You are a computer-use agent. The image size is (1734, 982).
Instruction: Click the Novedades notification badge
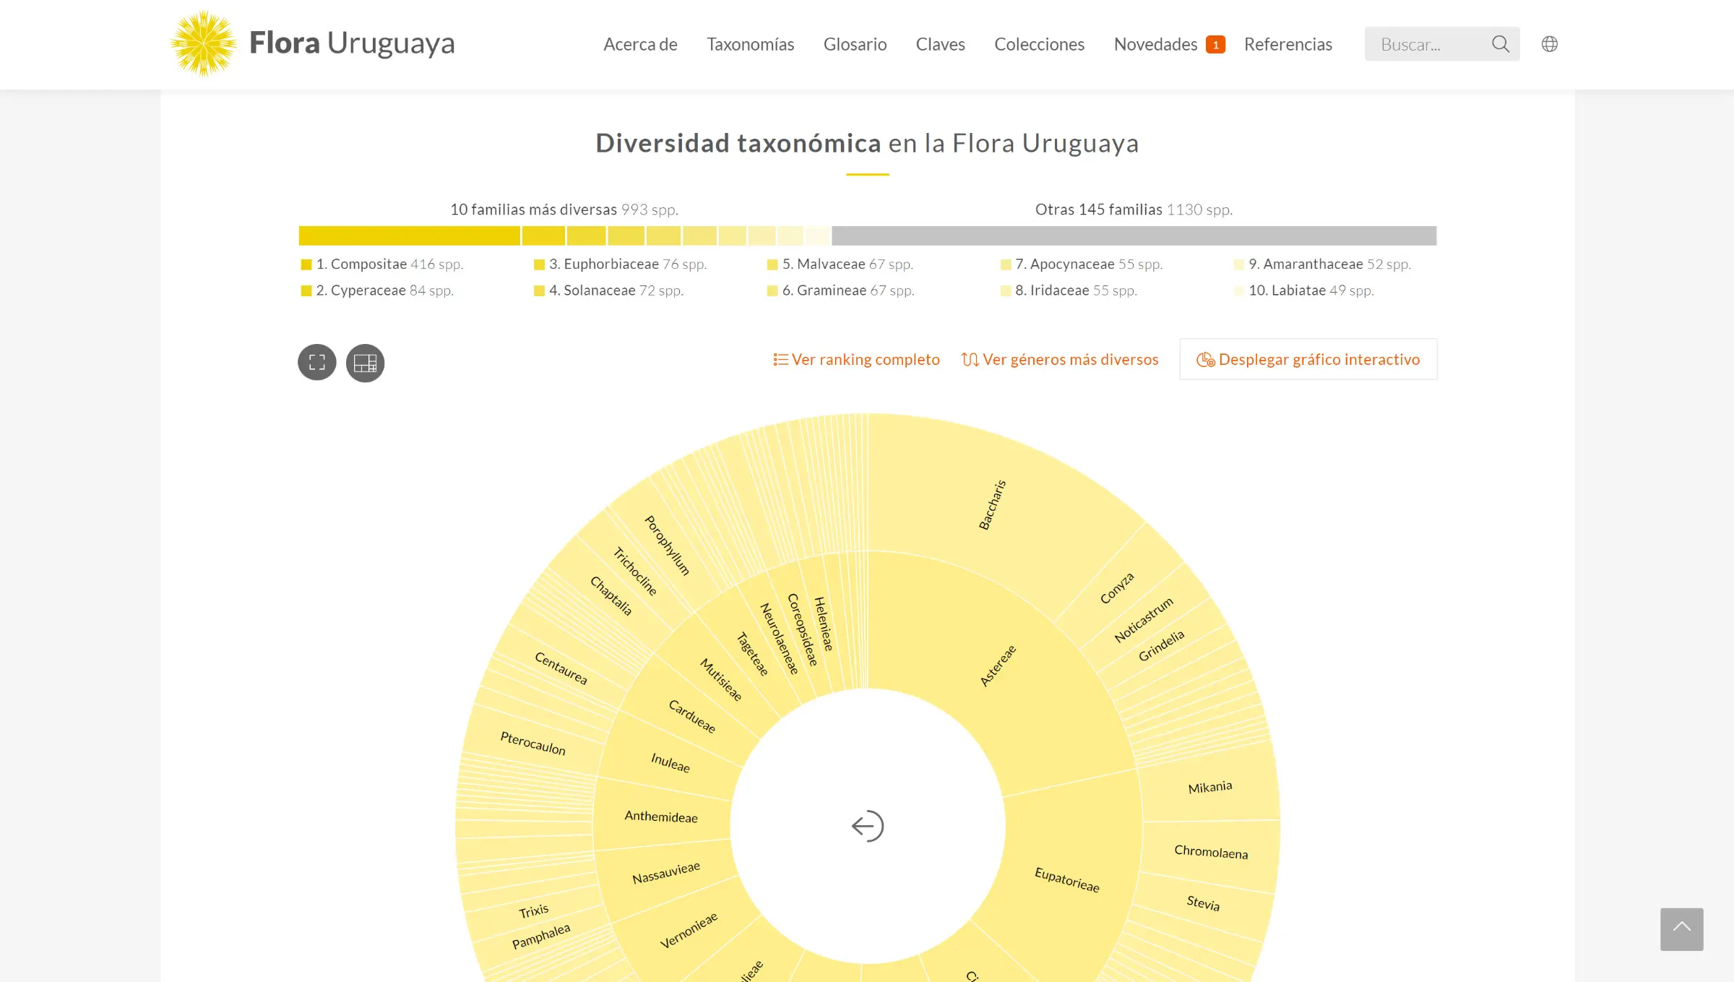[x=1215, y=45]
